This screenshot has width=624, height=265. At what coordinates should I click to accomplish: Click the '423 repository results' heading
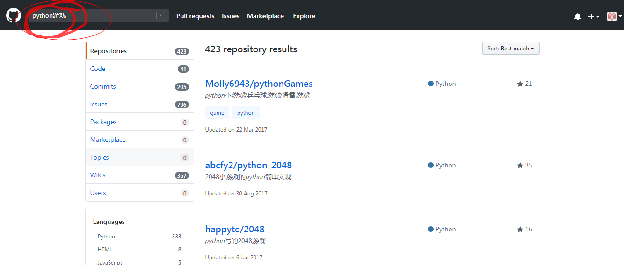click(251, 49)
